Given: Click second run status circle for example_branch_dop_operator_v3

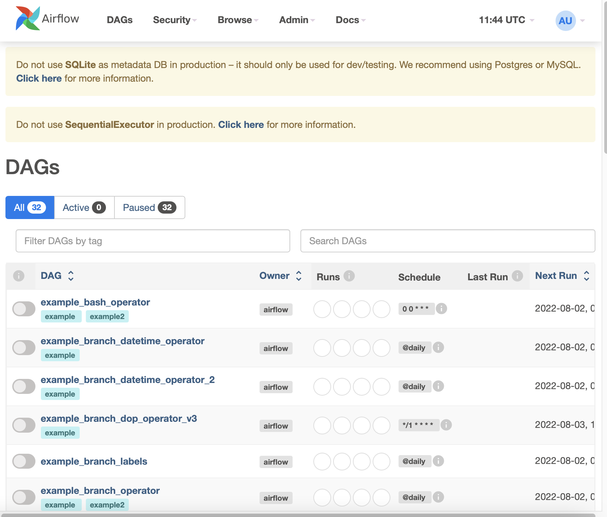Looking at the screenshot, I should (x=342, y=426).
